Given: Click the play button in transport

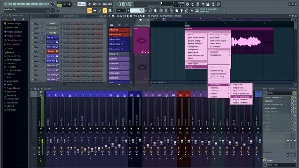Looking at the screenshot, I should 64,4.
